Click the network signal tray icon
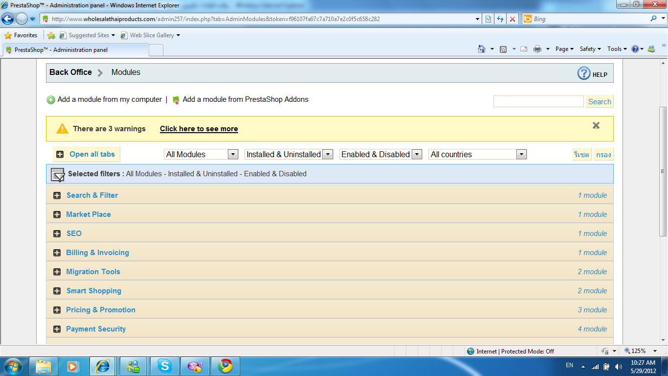The image size is (668, 376). [x=595, y=366]
